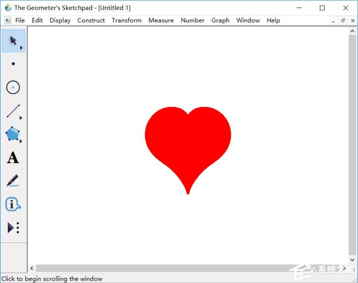Click the horizontal scrollbar left arrow
358x283 pixels.
[32, 268]
